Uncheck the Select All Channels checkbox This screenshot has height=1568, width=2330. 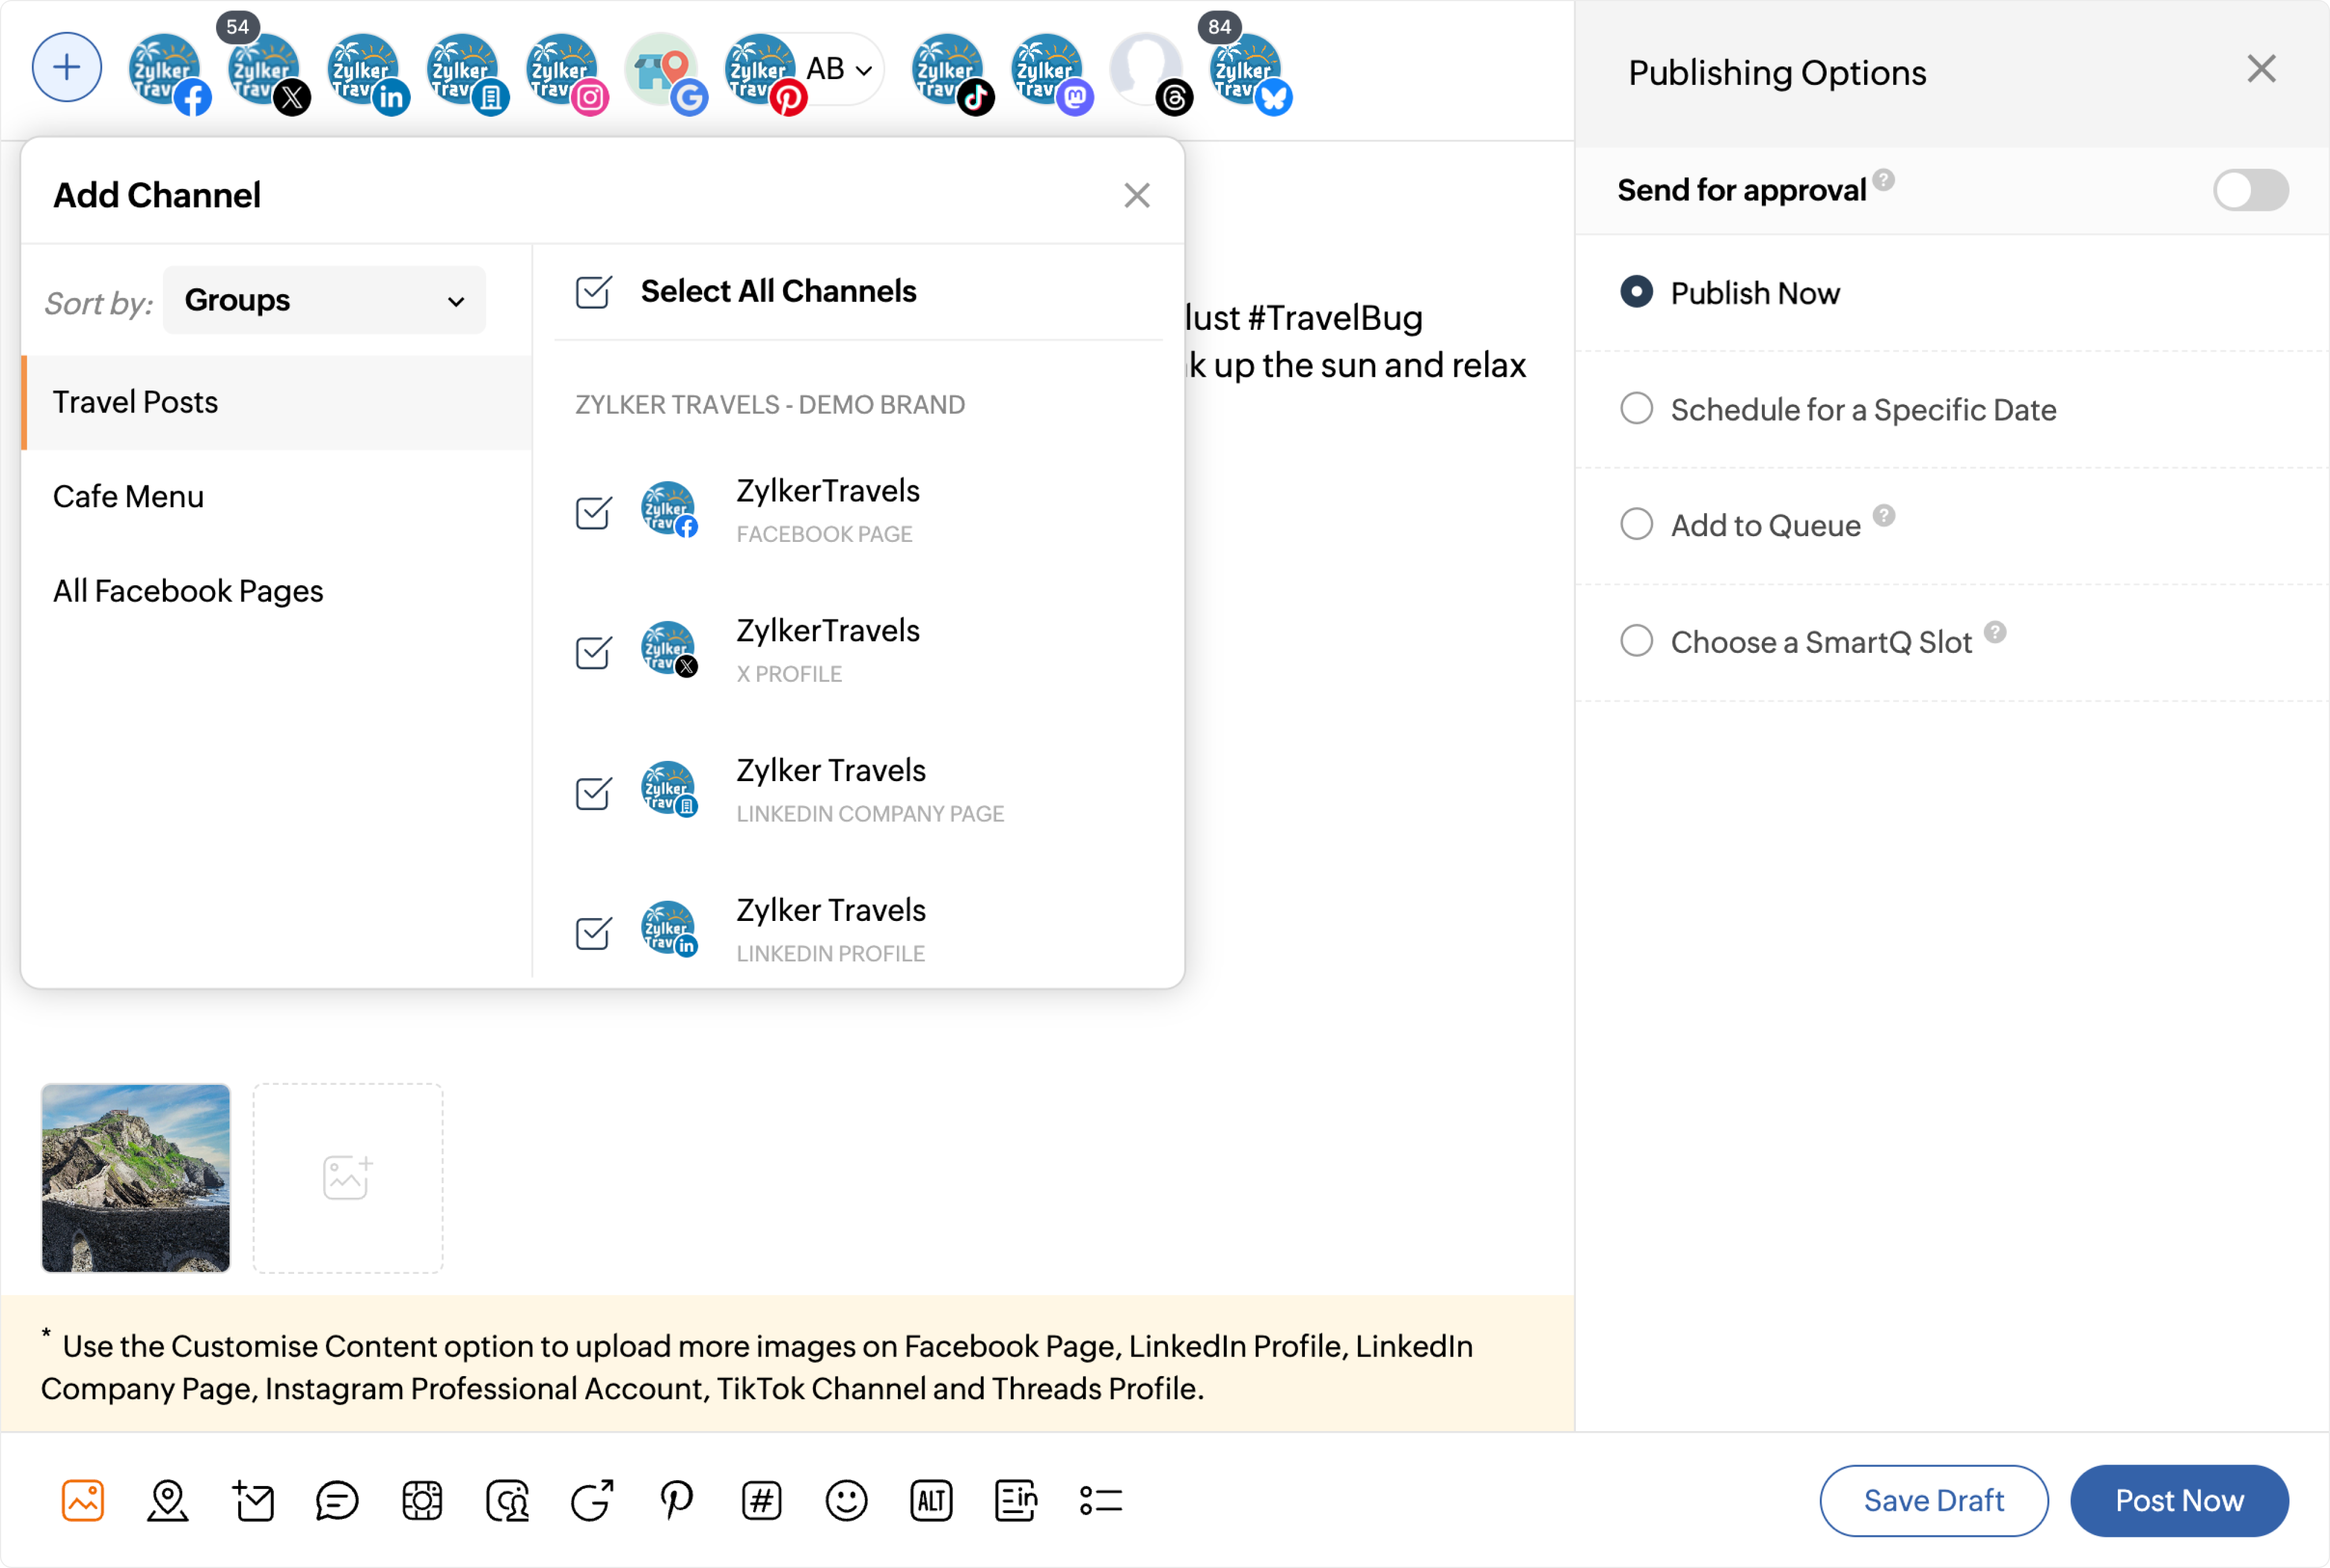tap(593, 292)
